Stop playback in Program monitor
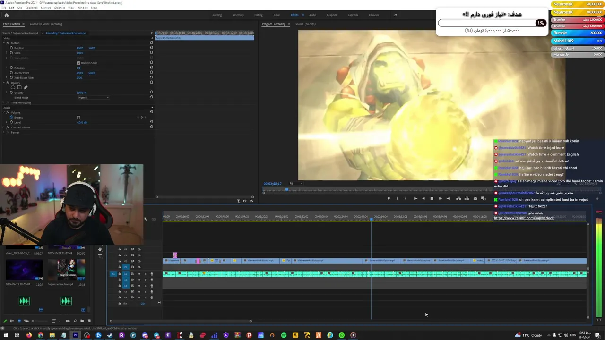The image size is (605, 340). point(432,198)
